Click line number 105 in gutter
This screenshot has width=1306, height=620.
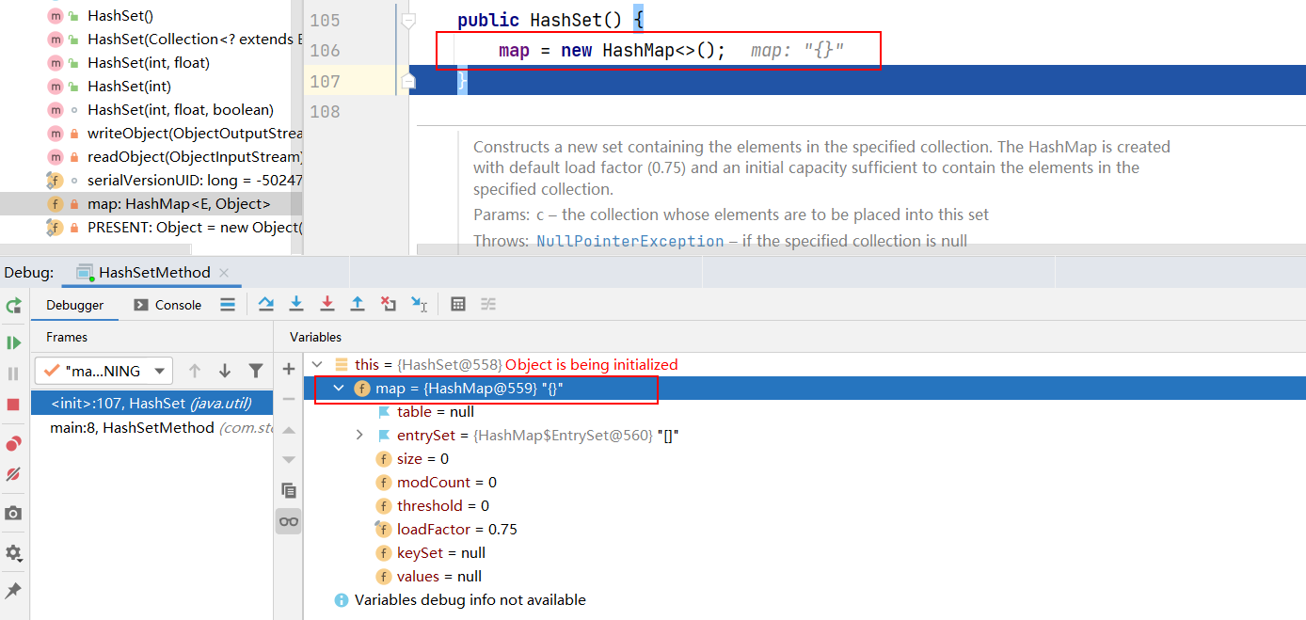tap(324, 21)
